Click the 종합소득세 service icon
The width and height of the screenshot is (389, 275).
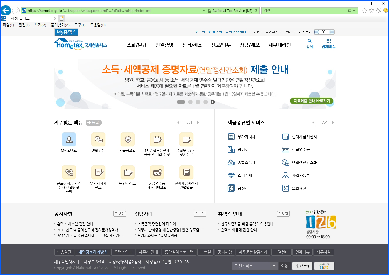pyautogui.click(x=231, y=162)
